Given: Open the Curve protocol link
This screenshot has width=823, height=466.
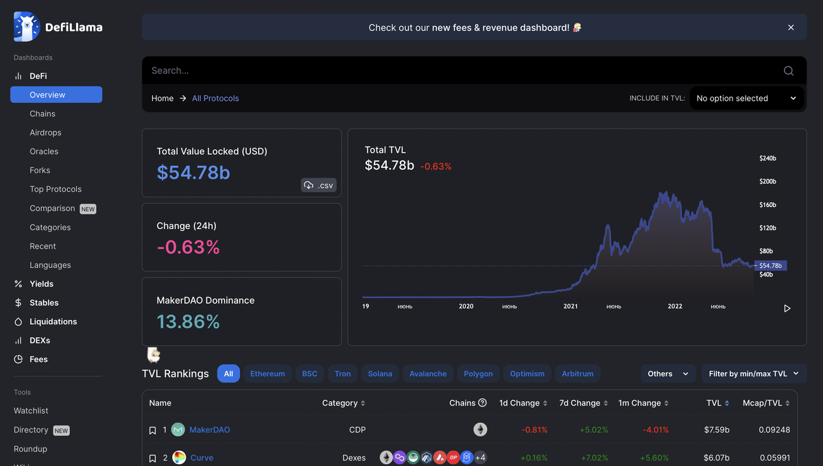Looking at the screenshot, I should (202, 457).
